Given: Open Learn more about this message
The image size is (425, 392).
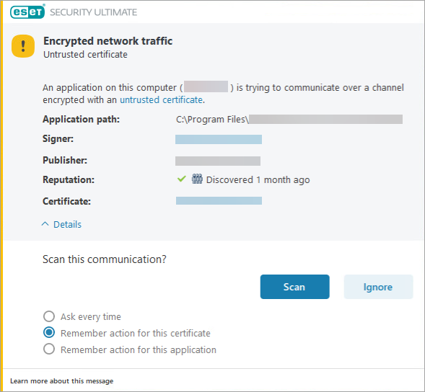Looking at the screenshot, I should tap(62, 381).
